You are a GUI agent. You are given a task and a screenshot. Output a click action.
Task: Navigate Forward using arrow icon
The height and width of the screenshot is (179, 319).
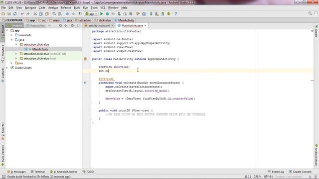click(x=73, y=14)
